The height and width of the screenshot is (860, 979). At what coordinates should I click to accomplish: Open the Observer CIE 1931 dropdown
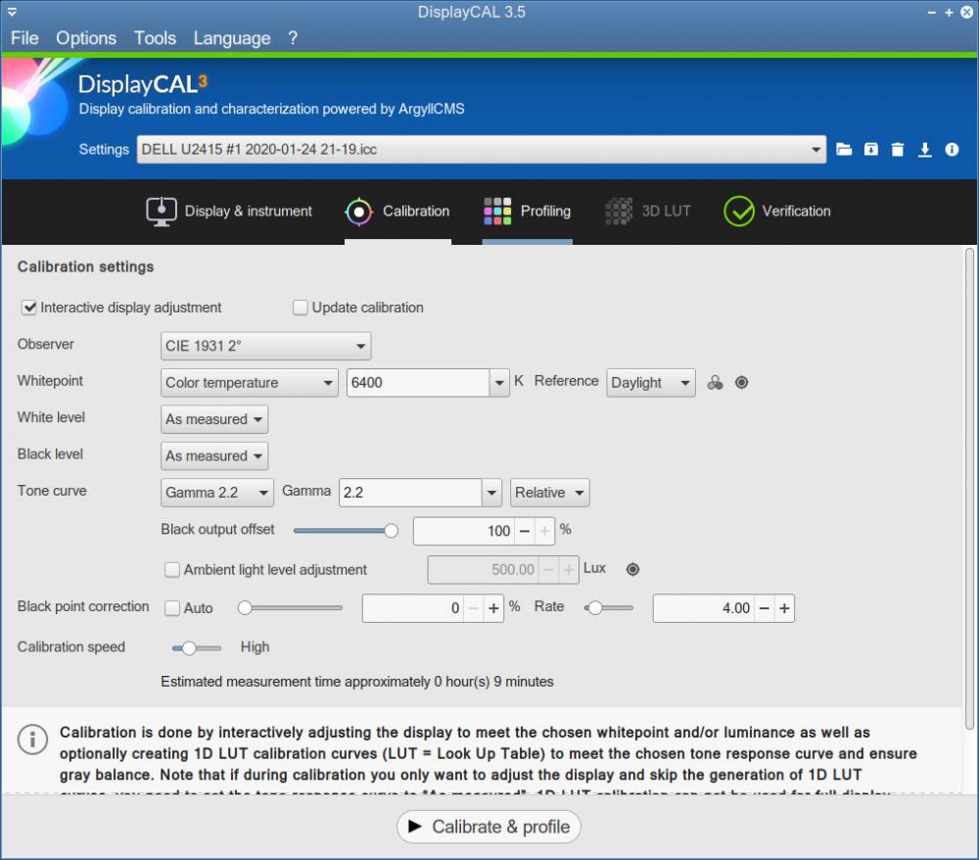pos(265,346)
